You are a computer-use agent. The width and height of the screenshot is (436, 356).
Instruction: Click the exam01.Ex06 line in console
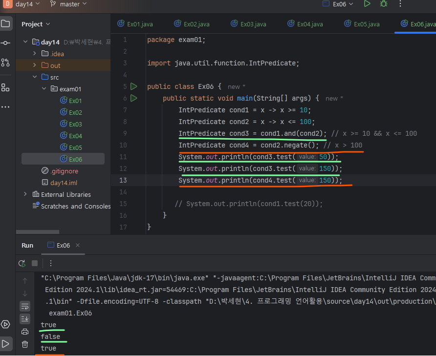click(70, 313)
